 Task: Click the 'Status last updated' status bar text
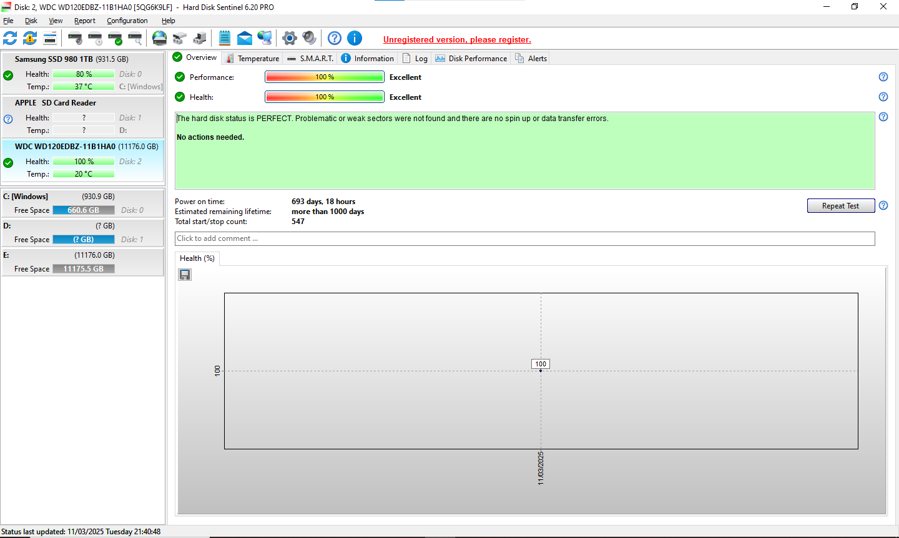pos(81,532)
